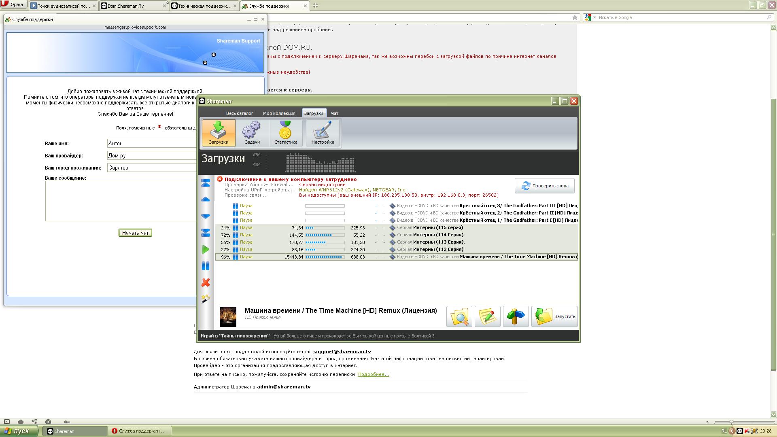Image resolution: width=777 pixels, height=437 pixels.
Task: Click the green play start-download arrow
Action: pyautogui.click(x=206, y=250)
